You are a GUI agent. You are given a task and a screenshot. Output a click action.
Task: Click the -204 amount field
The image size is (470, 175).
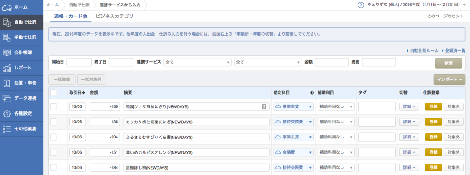tap(105, 137)
